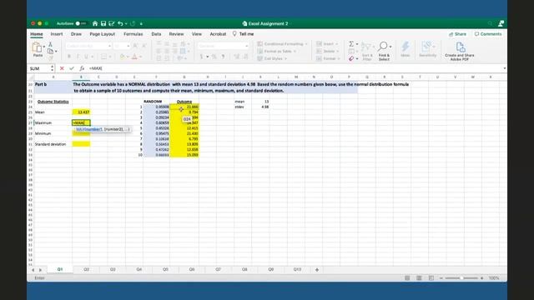Toggle the AutoSave switch

point(81,23)
